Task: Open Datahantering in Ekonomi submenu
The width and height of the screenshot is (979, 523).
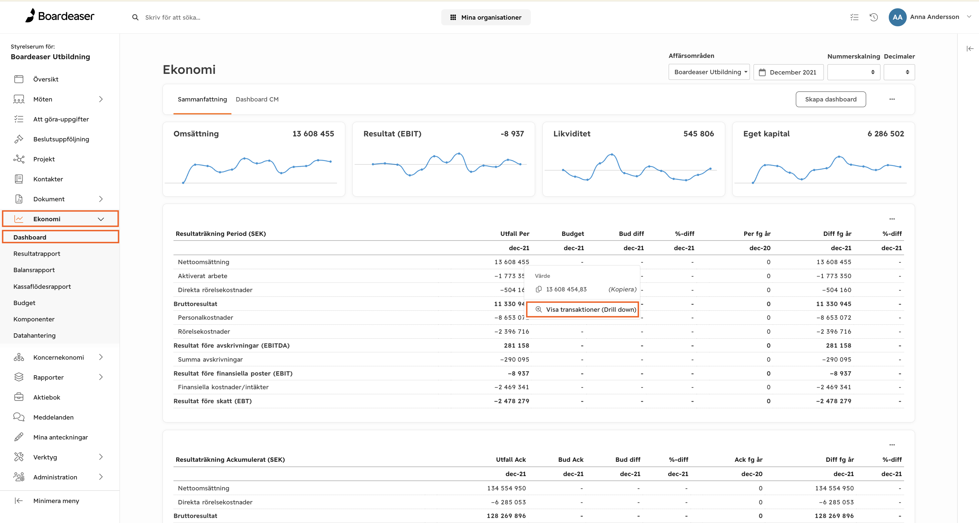Action: [35, 335]
